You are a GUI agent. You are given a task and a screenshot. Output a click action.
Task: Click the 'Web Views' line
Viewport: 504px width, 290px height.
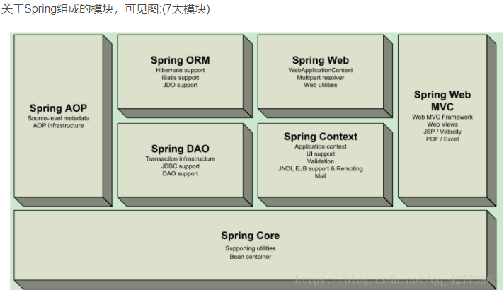442,124
